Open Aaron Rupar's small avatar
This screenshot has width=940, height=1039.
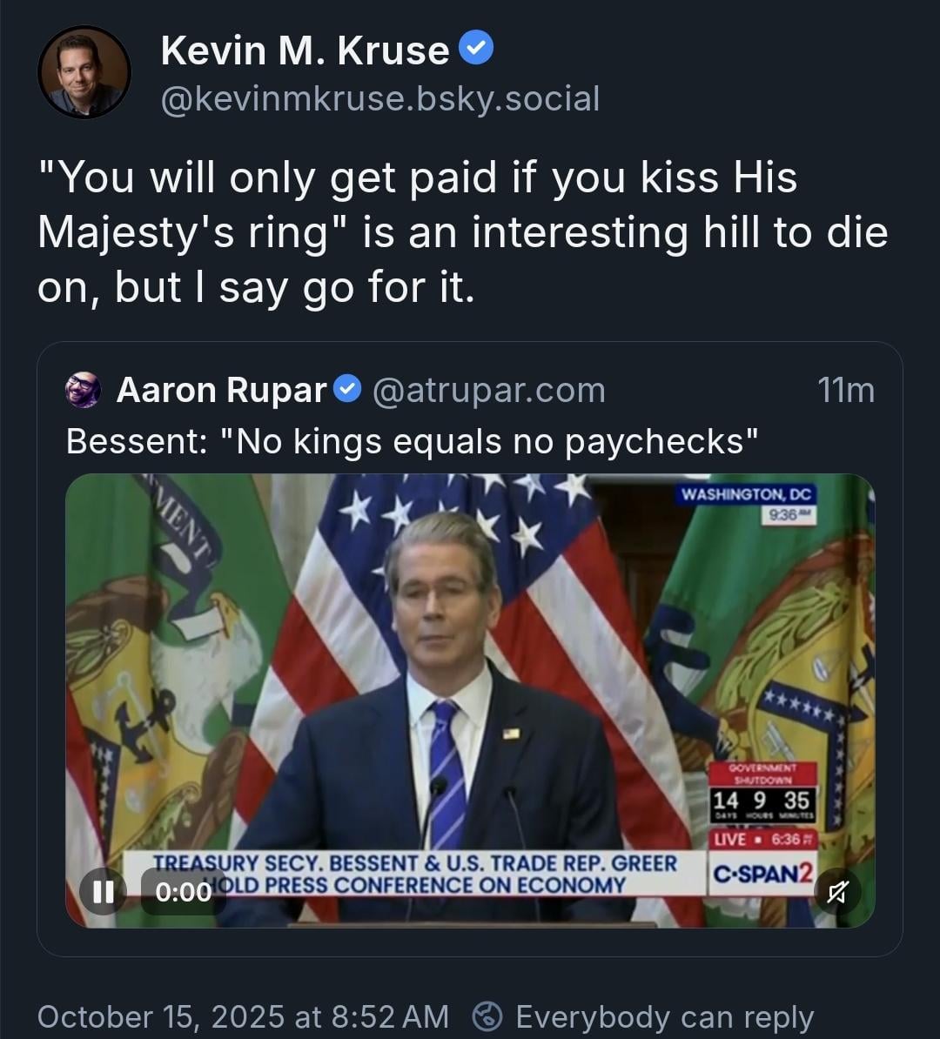84,390
